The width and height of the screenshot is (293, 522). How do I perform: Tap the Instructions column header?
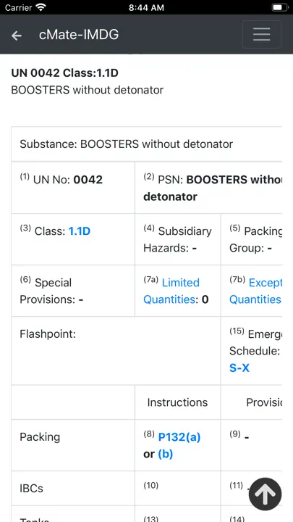(x=177, y=402)
